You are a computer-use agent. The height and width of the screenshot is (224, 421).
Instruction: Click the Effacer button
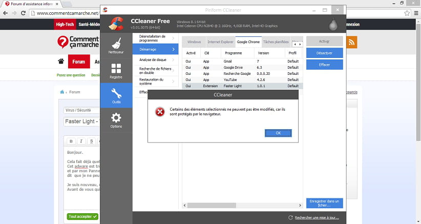pyautogui.click(x=324, y=65)
